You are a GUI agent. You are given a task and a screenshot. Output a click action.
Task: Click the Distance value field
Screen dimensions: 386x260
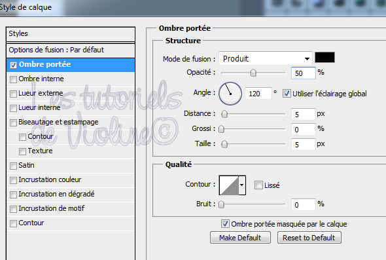304,114
